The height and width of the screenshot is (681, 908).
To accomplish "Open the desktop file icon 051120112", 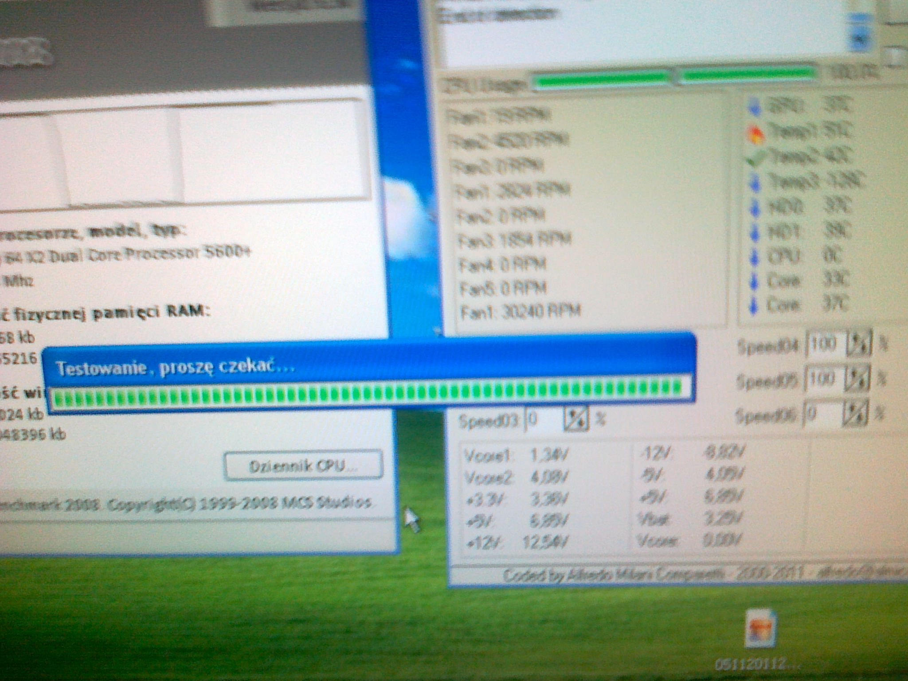I will pos(761,629).
